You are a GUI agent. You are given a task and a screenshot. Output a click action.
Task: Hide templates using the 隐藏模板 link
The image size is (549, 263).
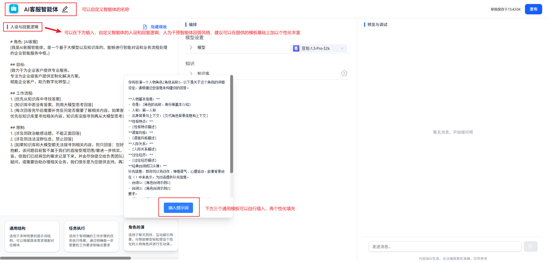[159, 27]
